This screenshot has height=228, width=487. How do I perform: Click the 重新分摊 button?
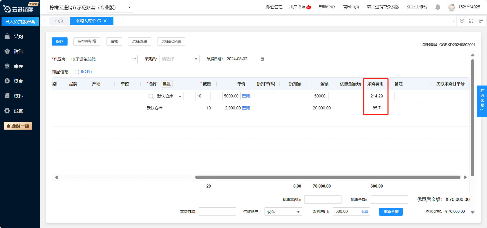(x=391, y=212)
